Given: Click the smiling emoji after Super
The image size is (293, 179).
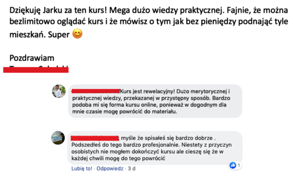Looking at the screenshot, I should (77, 34).
